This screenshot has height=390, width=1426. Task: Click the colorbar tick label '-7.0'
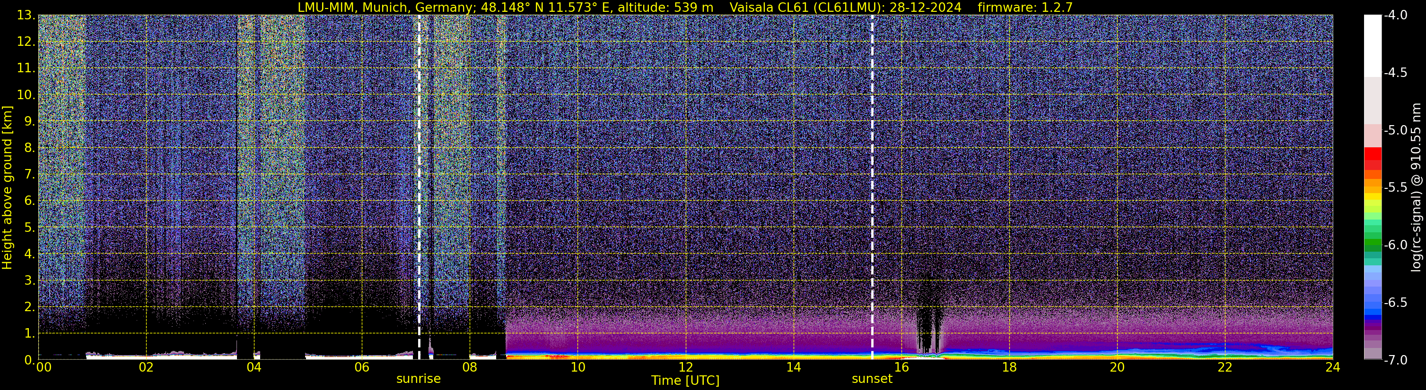click(x=1395, y=360)
